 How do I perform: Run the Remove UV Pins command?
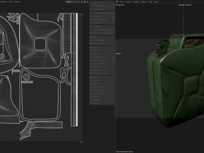coord(102,6)
